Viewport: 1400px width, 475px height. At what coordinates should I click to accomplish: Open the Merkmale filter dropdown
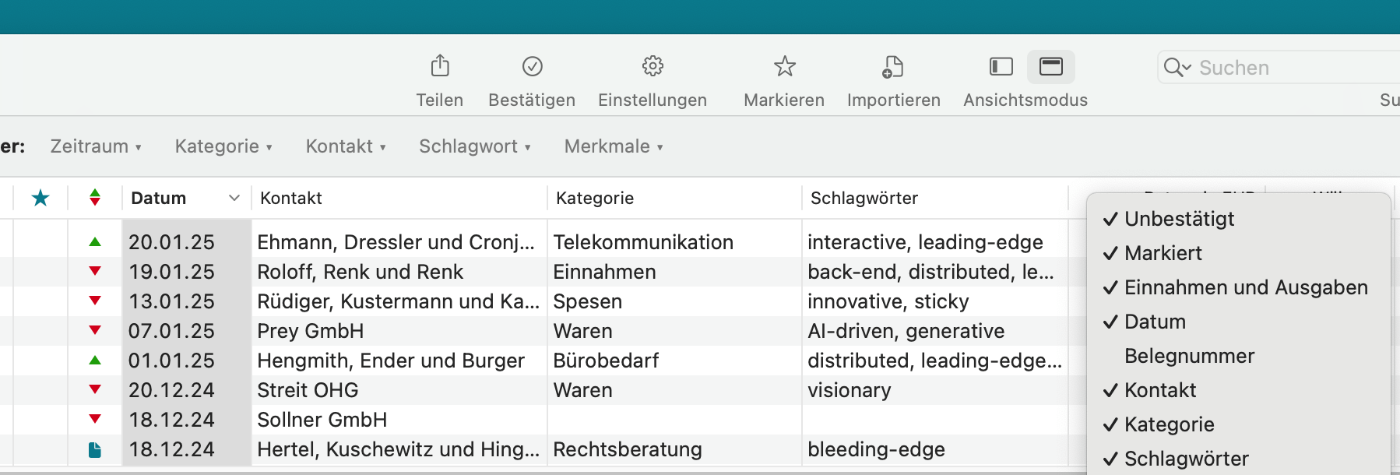(614, 146)
